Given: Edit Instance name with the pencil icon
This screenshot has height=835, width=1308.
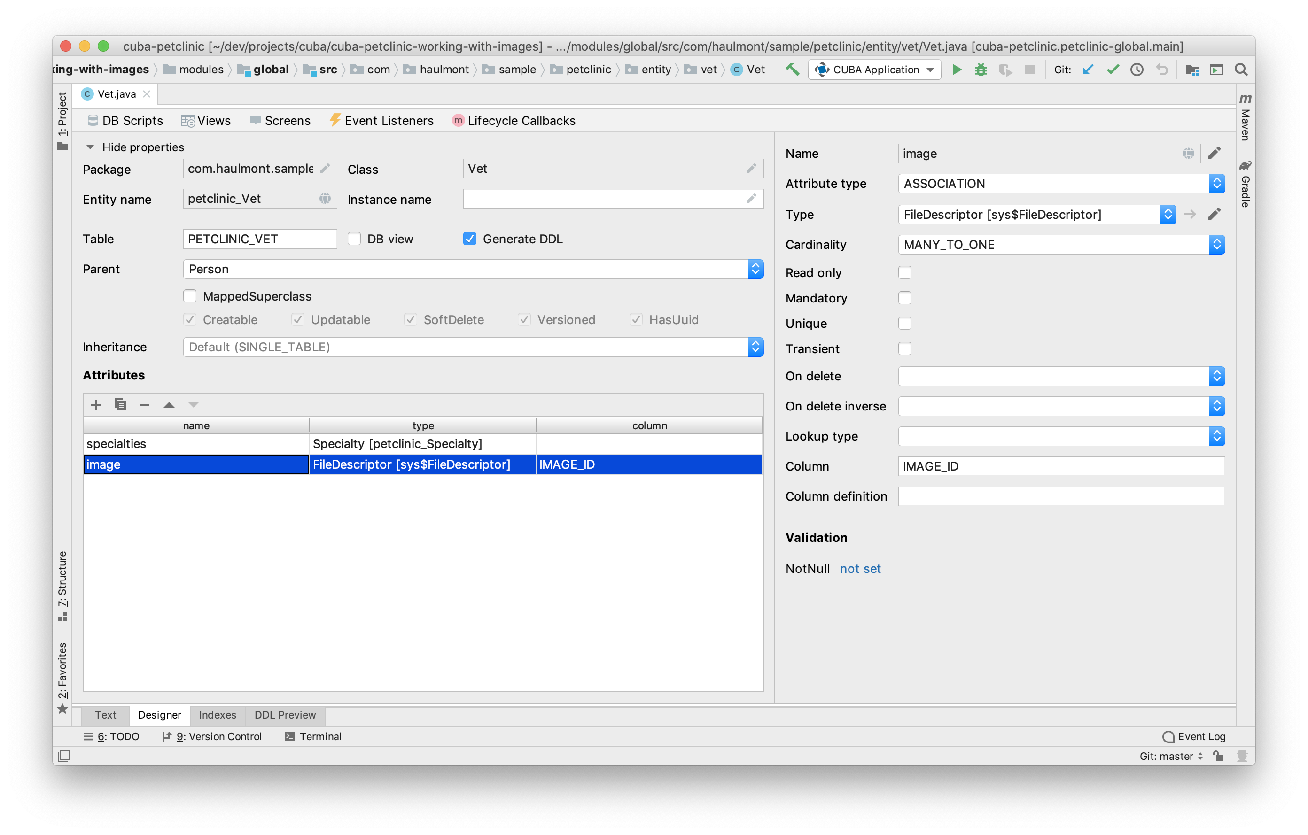Looking at the screenshot, I should point(751,199).
